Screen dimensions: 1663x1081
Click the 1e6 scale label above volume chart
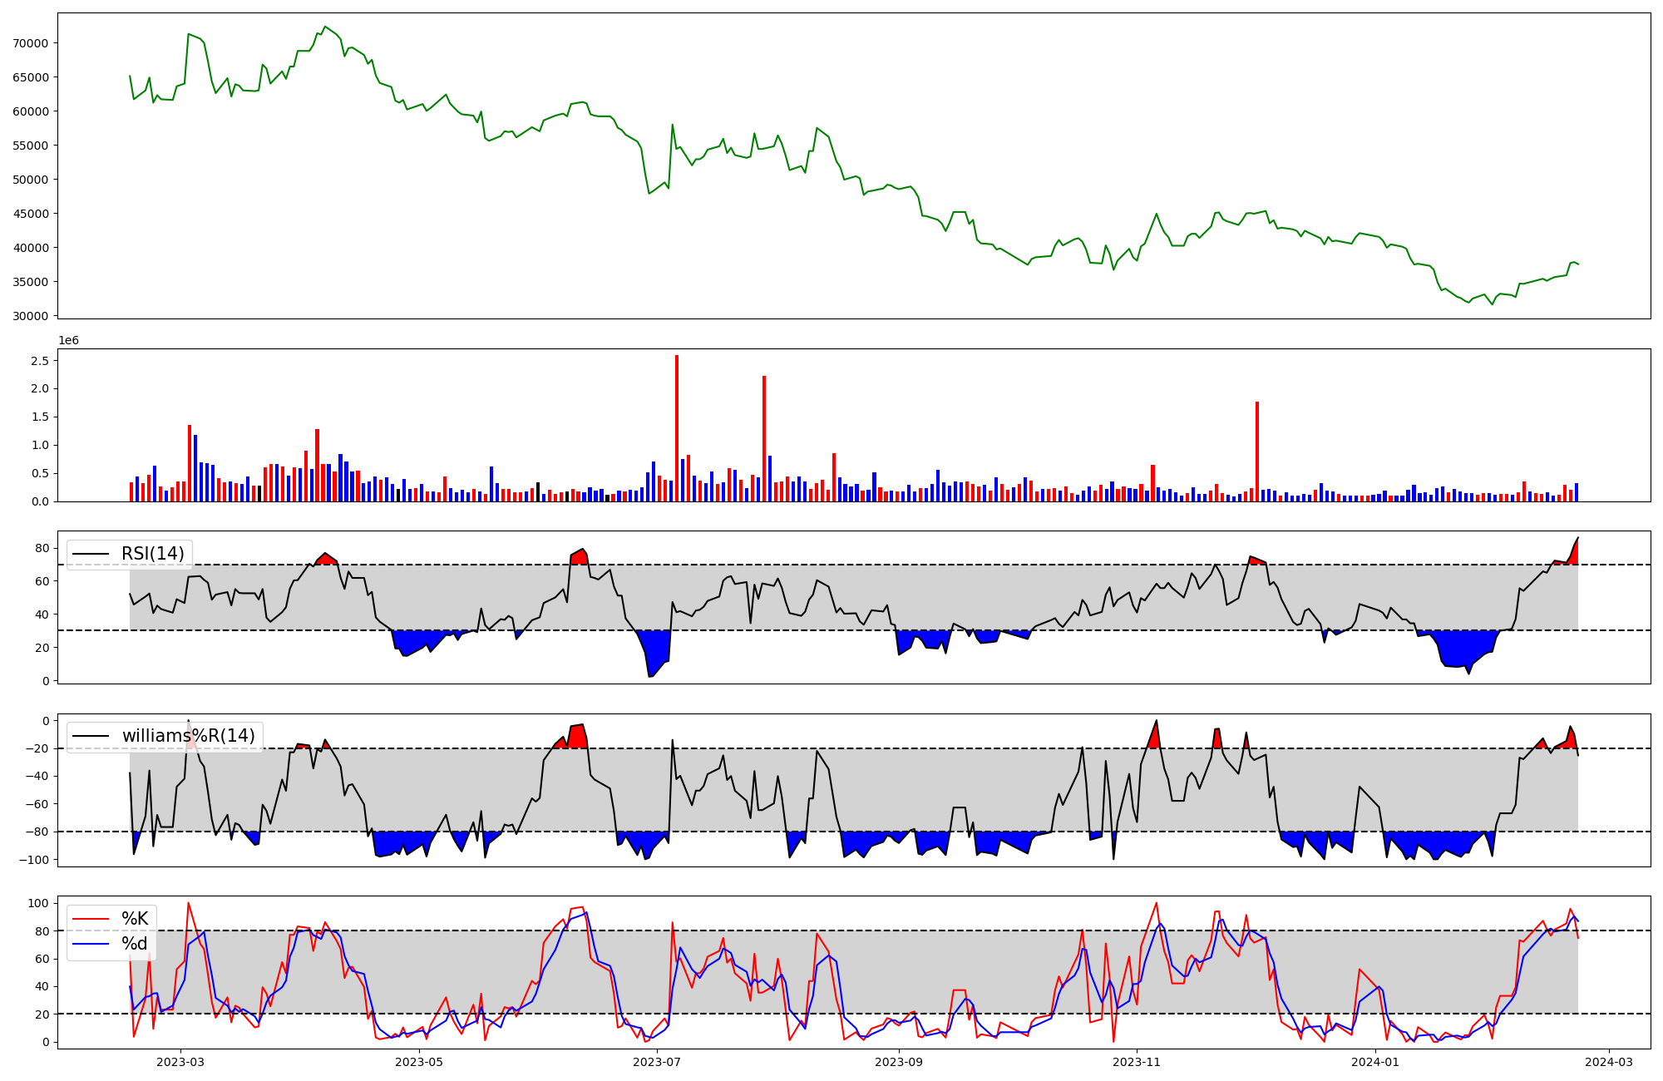pos(68,341)
